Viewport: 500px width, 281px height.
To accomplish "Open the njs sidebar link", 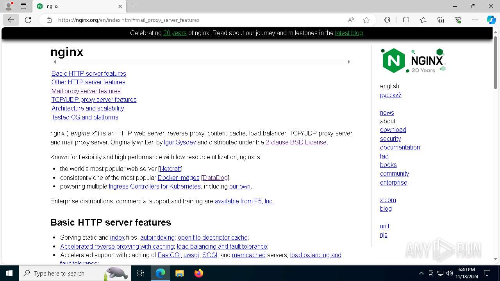I will coord(384,235).
